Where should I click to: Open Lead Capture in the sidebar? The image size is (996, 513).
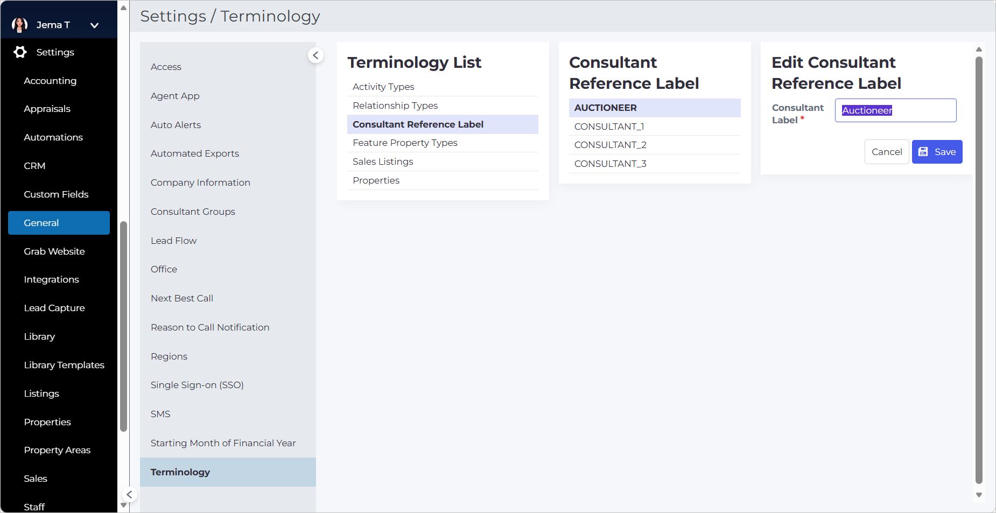54,308
